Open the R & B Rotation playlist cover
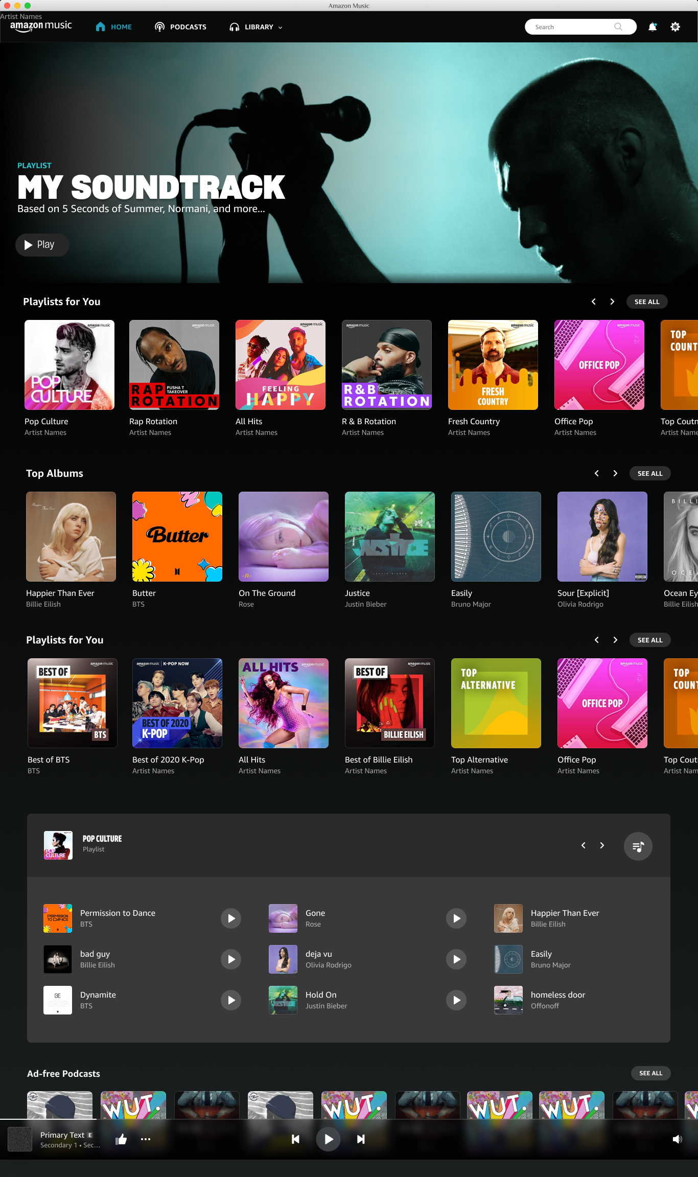Screen dimensions: 698x1177 [x=387, y=365]
